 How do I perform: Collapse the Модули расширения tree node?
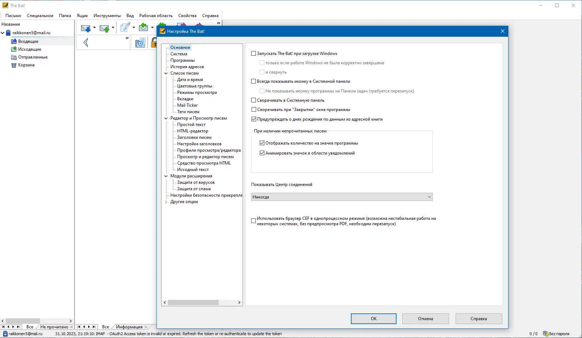tap(166, 176)
